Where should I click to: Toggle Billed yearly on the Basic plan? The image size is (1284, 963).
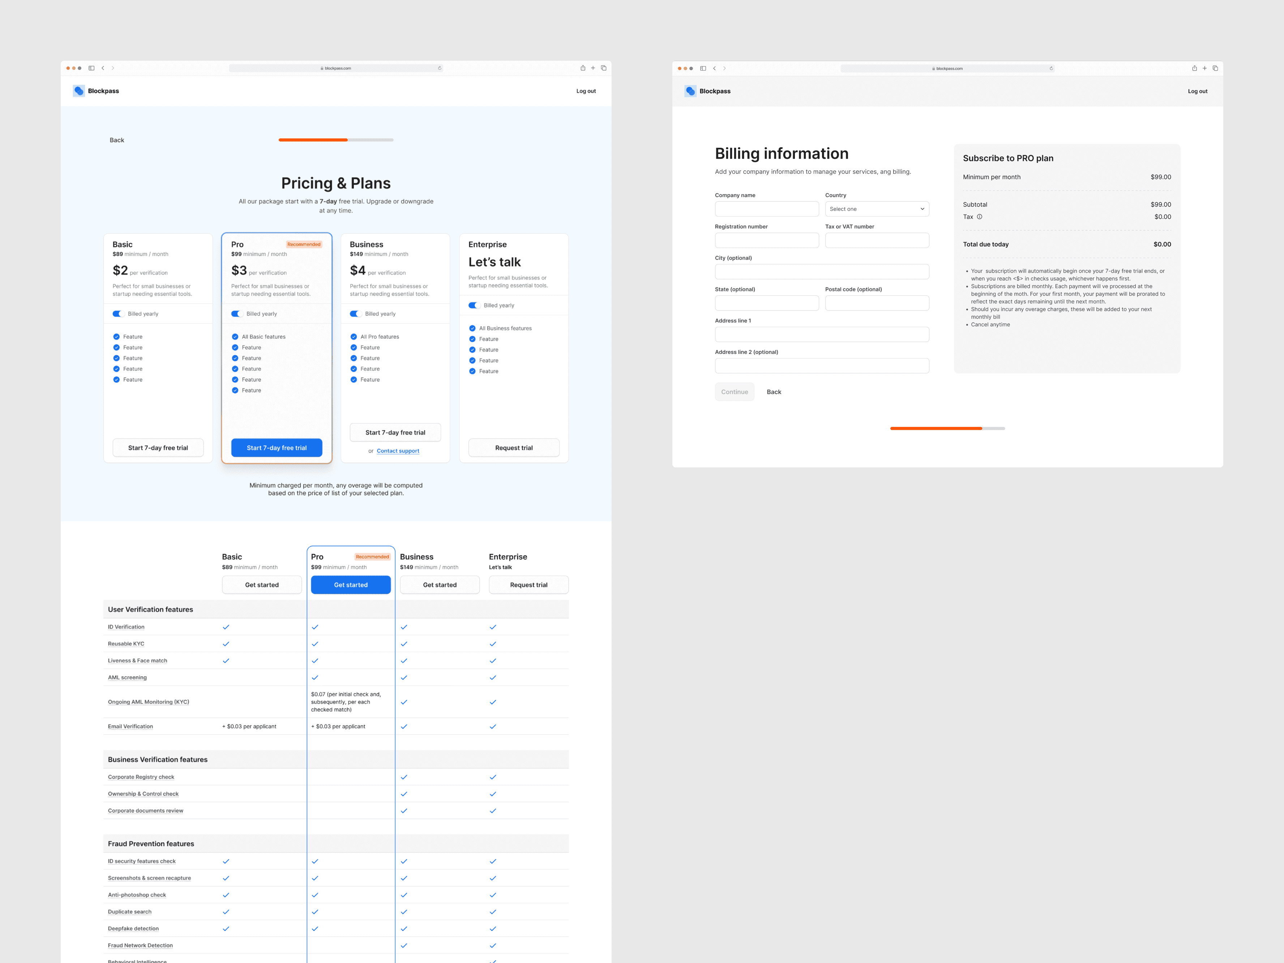[x=119, y=313]
